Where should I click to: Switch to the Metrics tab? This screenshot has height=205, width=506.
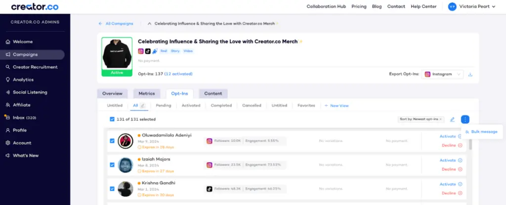[x=146, y=93]
